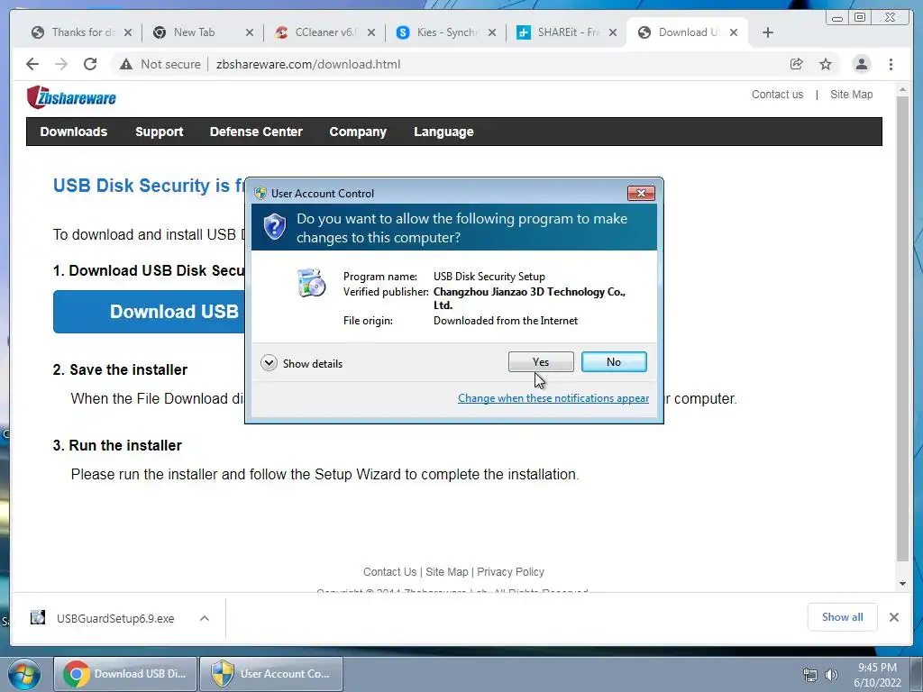
Task: Click Yes in User Account Control dialog
Action: (541, 362)
